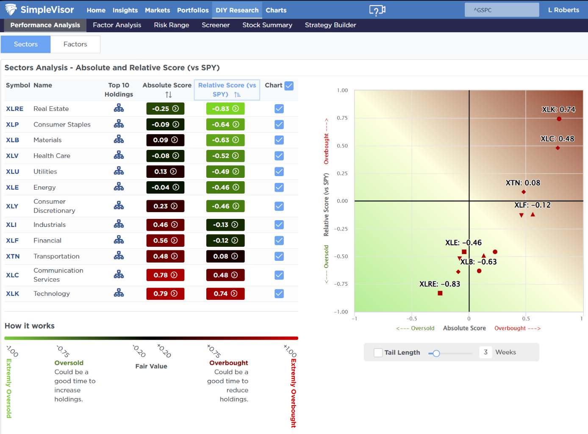588x434 pixels.
Task: Open Top 10 Holdings icon for Energy
Action: coord(119,187)
